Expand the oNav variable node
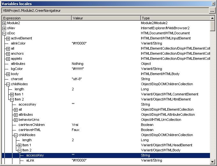Image resolution: width=217 pixels, height=166 pixels. tap(4, 28)
